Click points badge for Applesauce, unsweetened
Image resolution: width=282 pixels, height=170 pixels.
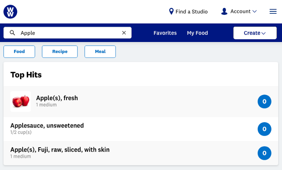(264, 129)
